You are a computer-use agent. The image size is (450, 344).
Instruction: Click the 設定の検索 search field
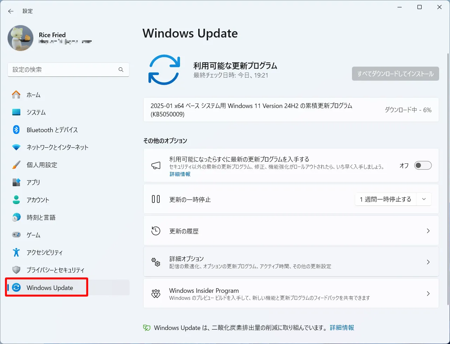[68, 69]
